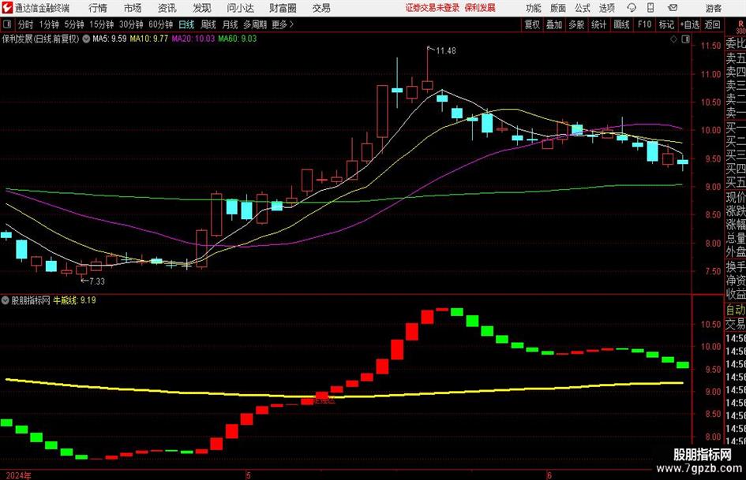Click the 叠加 overlay button

554,24
